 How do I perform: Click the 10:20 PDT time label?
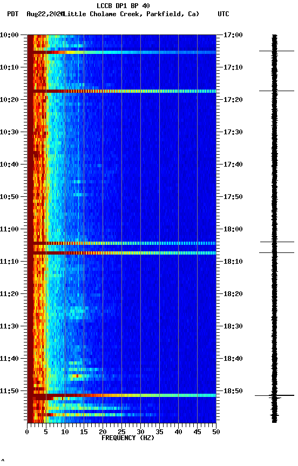tap(9, 100)
